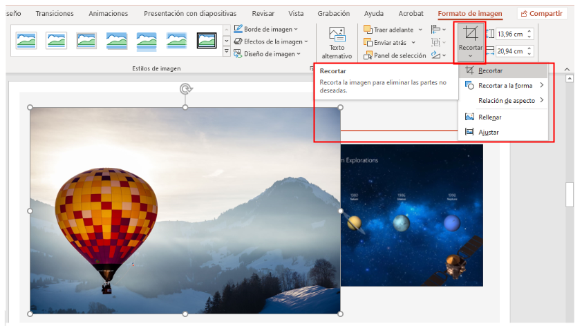Click Traer adelante button
582x326 pixels.
pyautogui.click(x=388, y=30)
